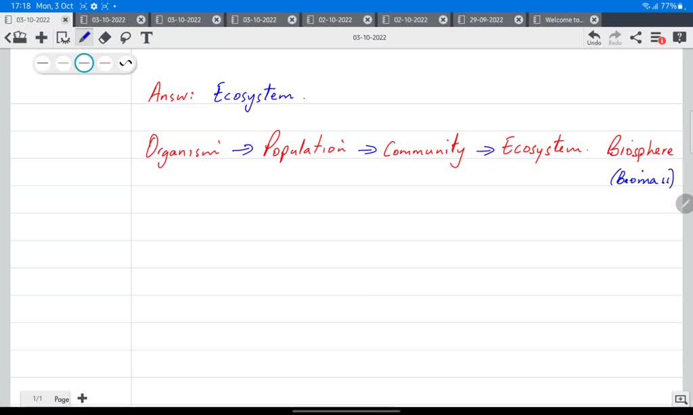The height and width of the screenshot is (415, 693).
Task: Choose the black pen color
Action: coord(43,63)
